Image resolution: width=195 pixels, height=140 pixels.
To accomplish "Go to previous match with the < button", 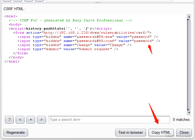I will pyautogui.click(x=20, y=120).
